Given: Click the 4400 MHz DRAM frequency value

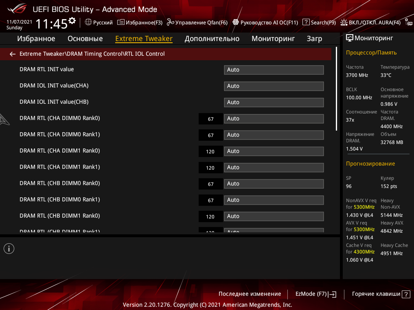Looking at the screenshot, I should point(392,127).
